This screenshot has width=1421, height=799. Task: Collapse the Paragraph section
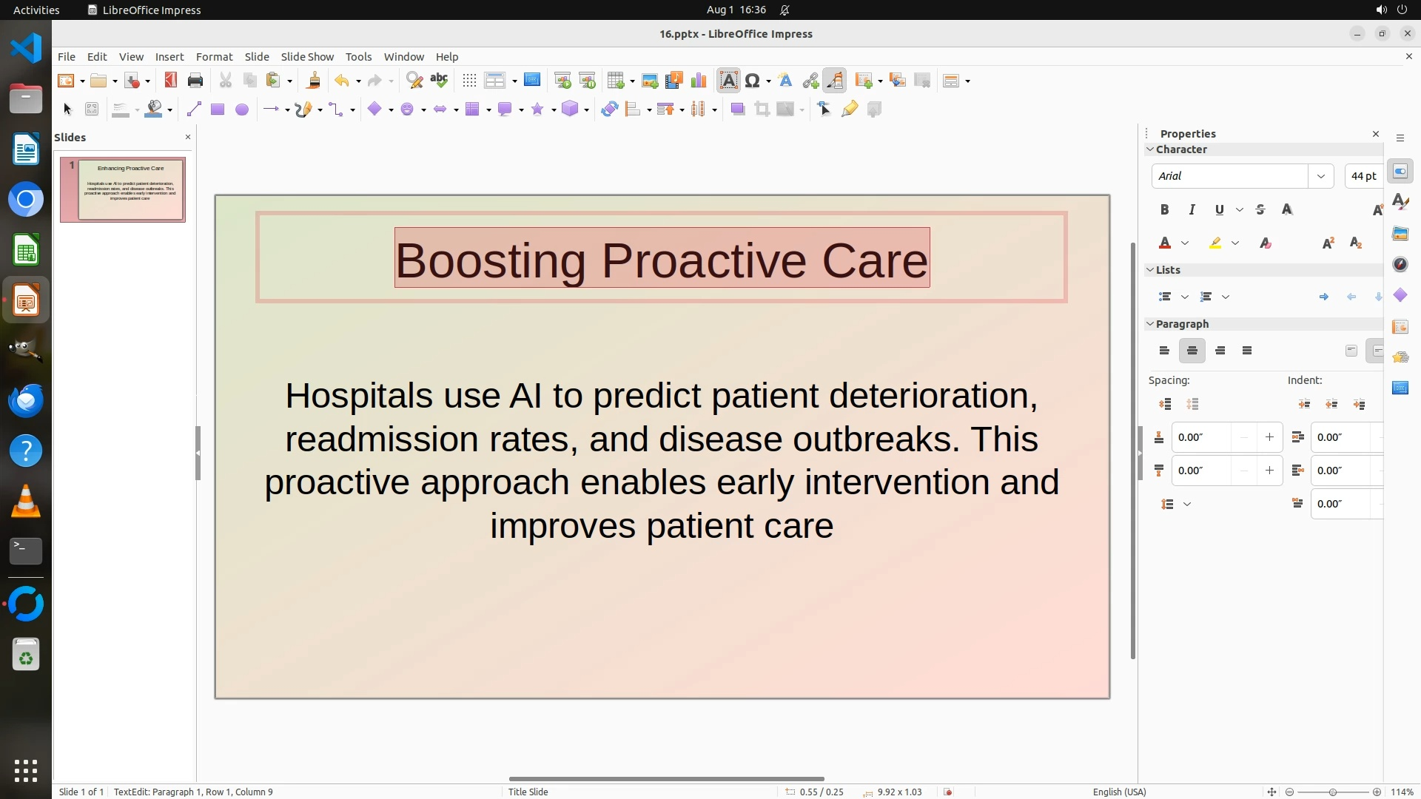point(1150,324)
